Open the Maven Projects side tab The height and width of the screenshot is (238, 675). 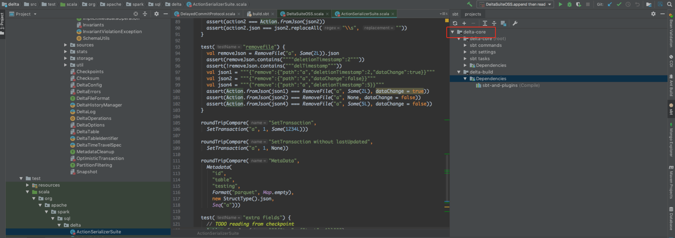(x=671, y=182)
